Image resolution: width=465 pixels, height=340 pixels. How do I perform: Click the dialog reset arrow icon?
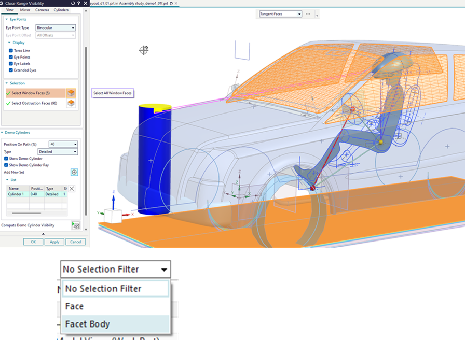(x=73, y=3)
